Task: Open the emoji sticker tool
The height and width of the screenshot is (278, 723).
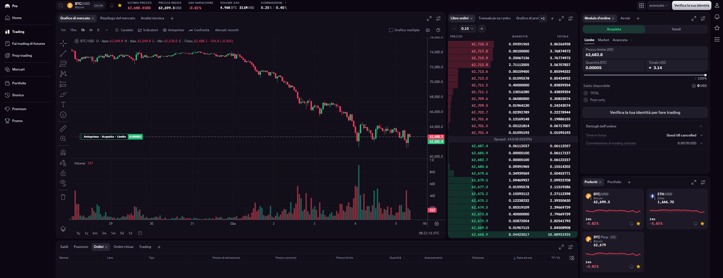Action: (x=63, y=114)
